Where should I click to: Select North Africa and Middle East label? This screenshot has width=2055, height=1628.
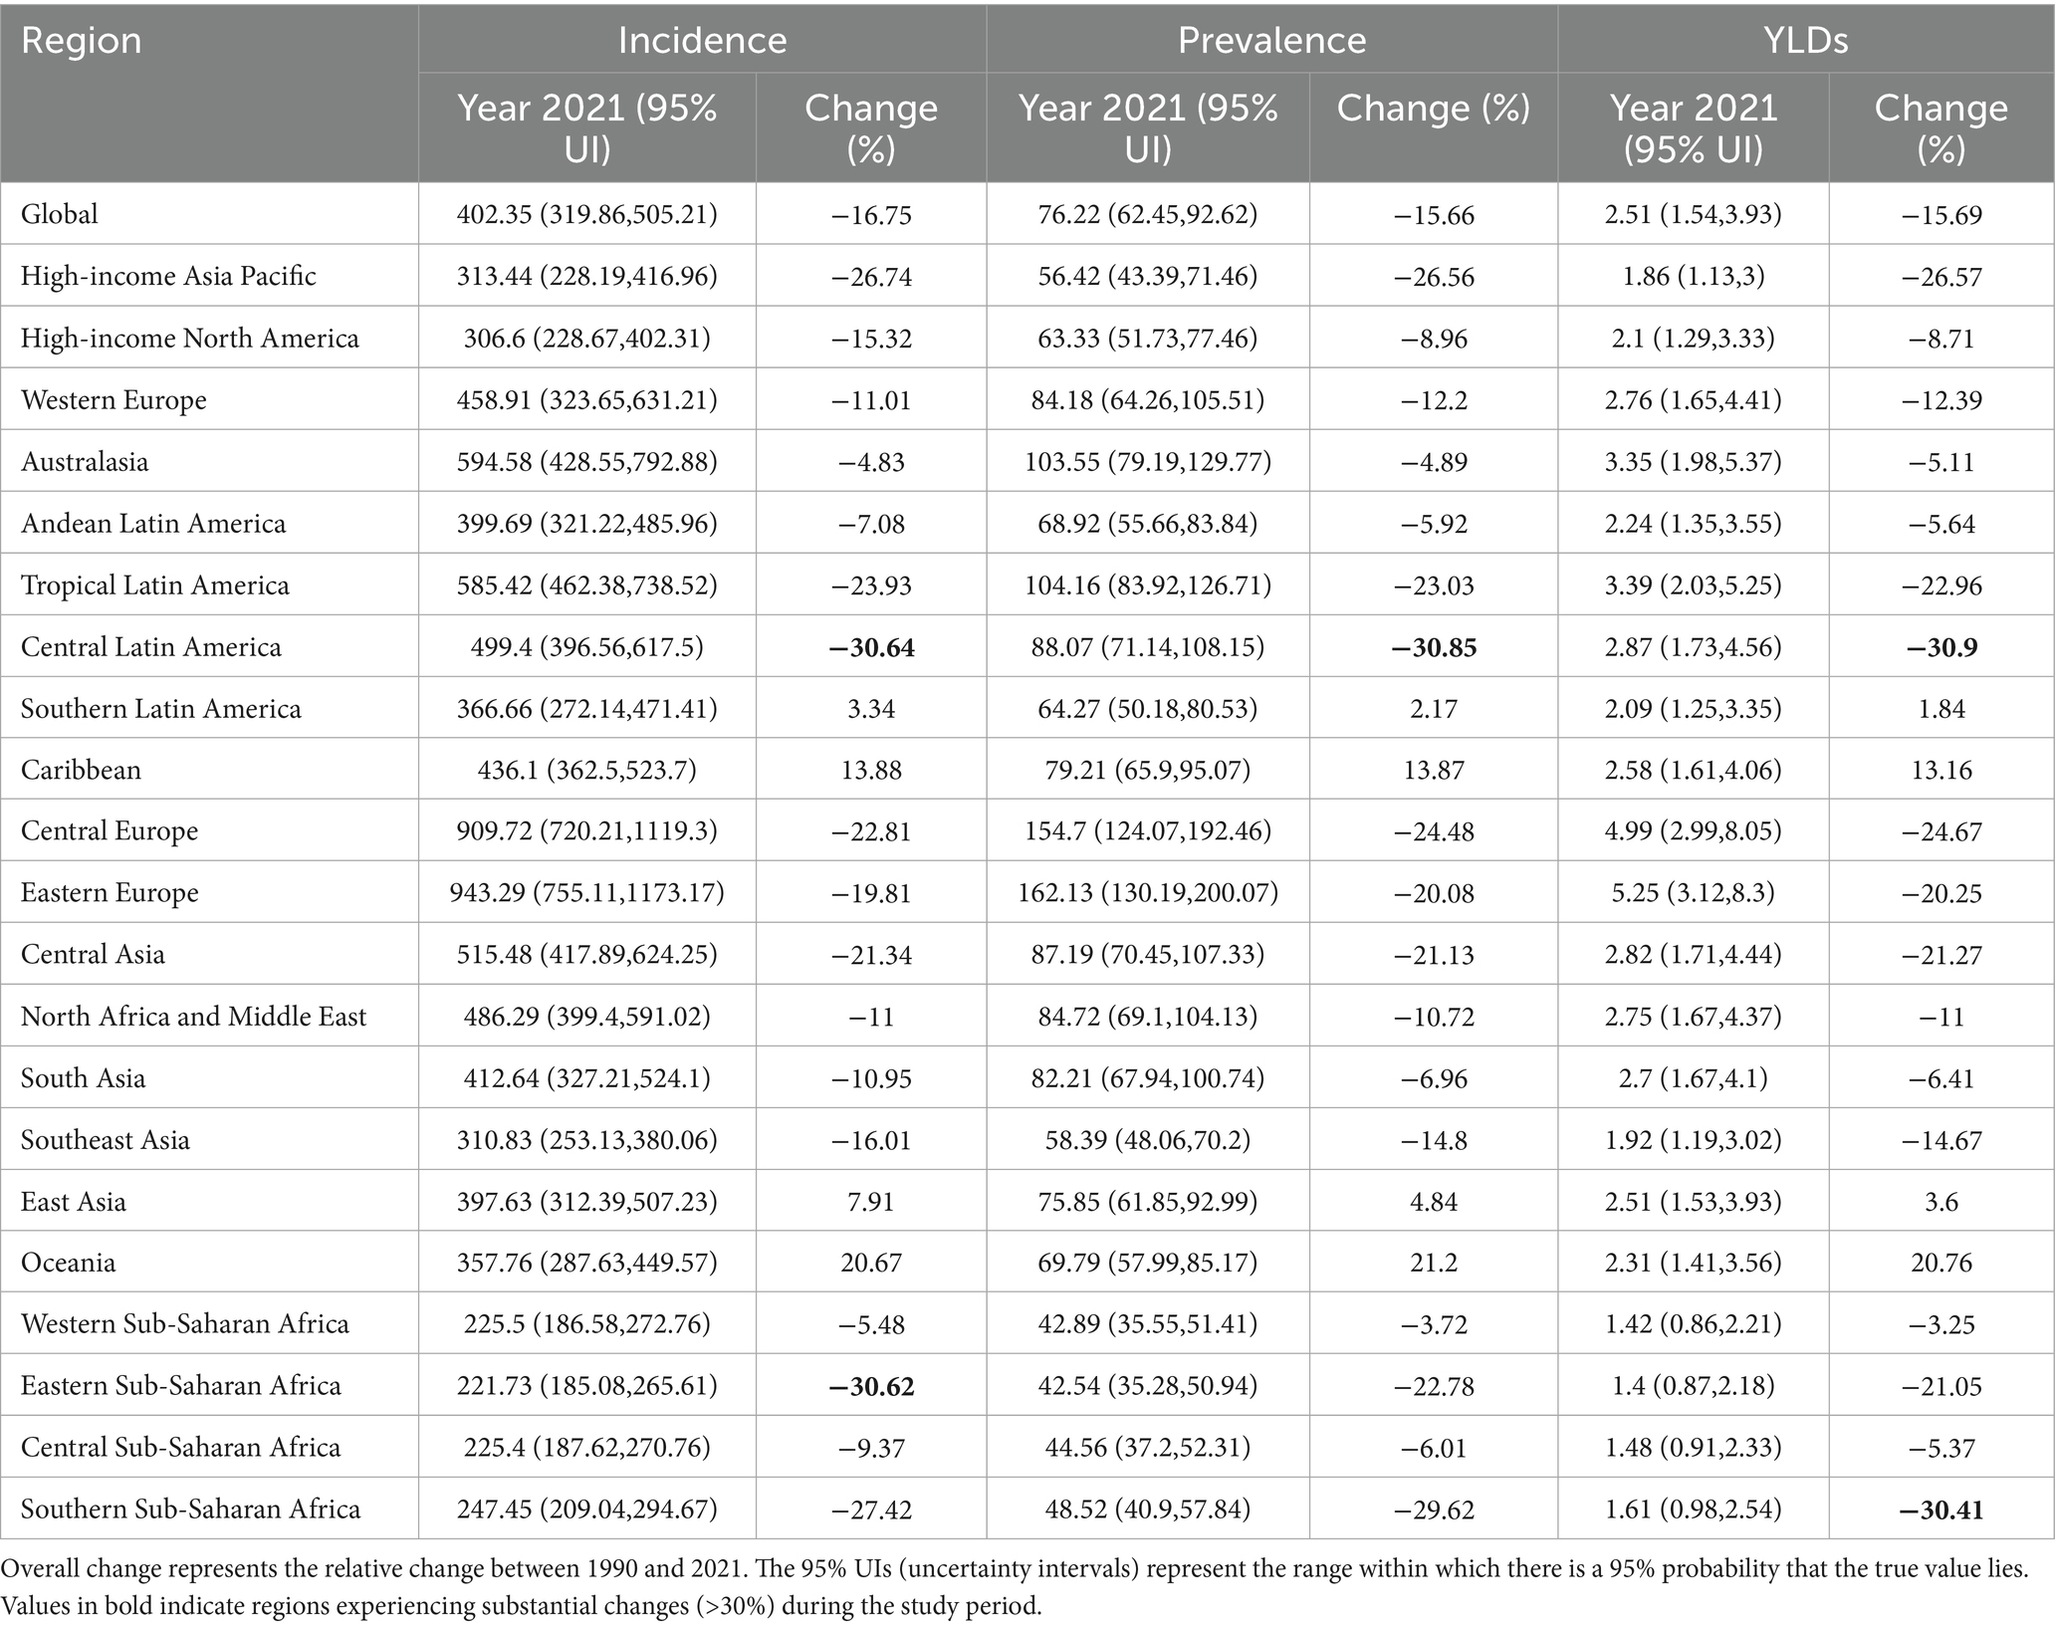click(x=194, y=1016)
